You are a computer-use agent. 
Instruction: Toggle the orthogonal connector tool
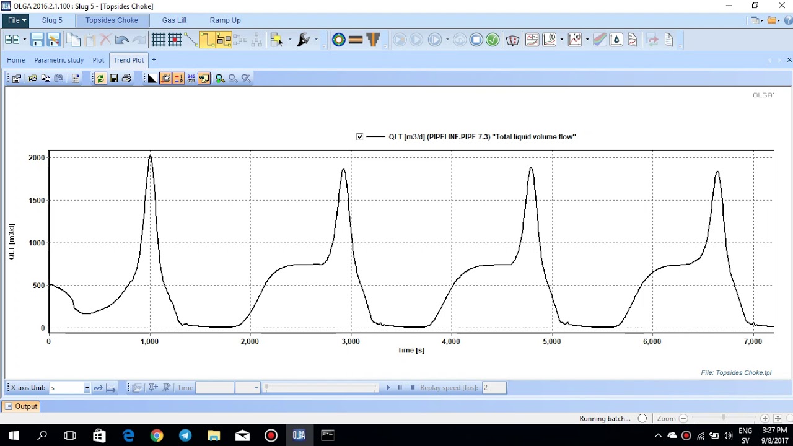coord(207,40)
